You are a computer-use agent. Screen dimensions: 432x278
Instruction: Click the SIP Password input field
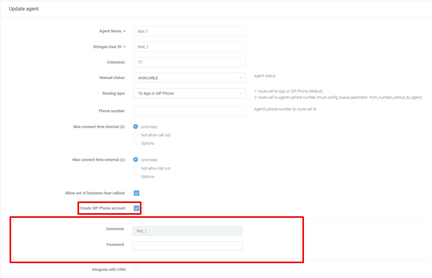(187, 246)
